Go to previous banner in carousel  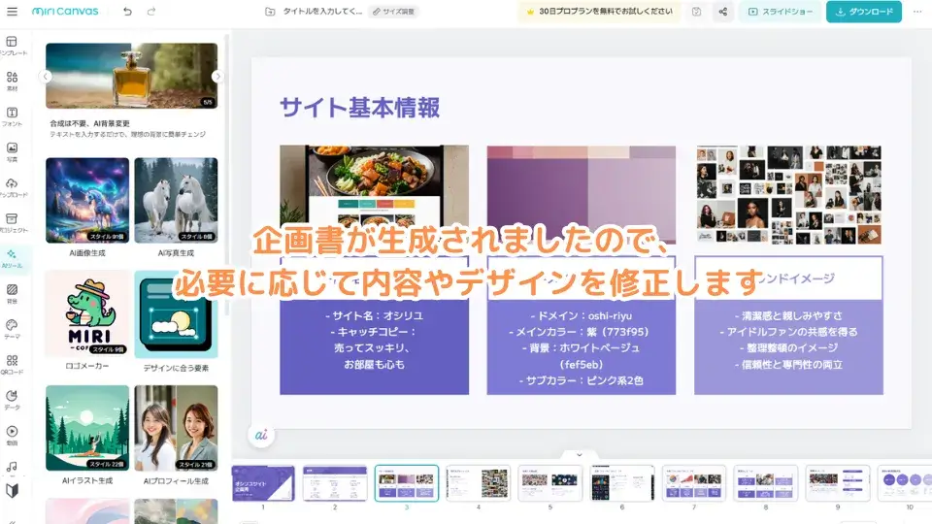46,76
